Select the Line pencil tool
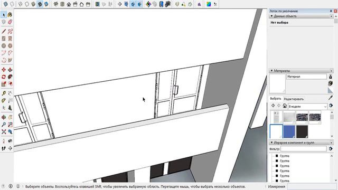Viewport: 338px width, 190px height. click(x=4, y=32)
